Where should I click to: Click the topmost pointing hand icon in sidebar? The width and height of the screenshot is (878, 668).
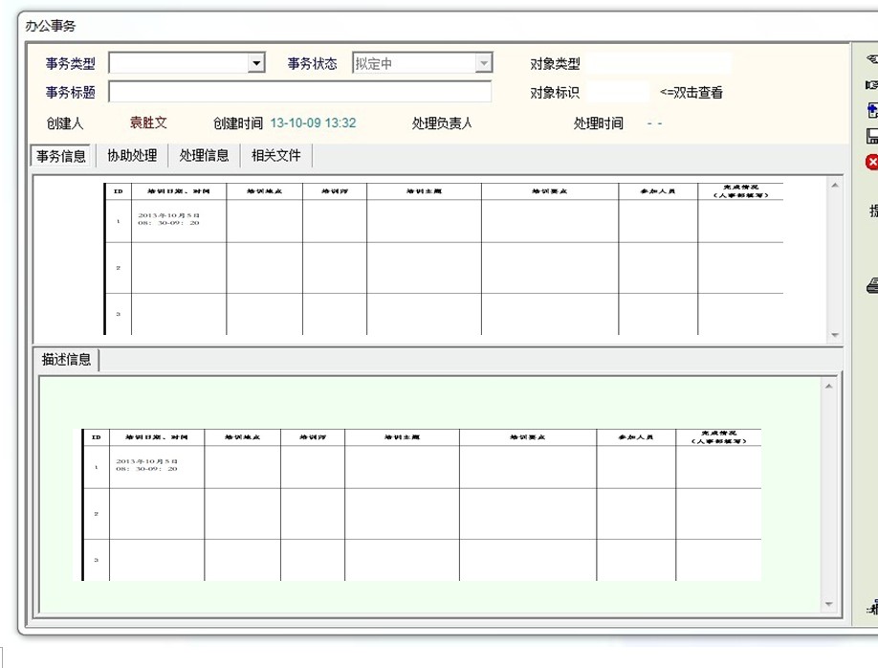tap(872, 59)
